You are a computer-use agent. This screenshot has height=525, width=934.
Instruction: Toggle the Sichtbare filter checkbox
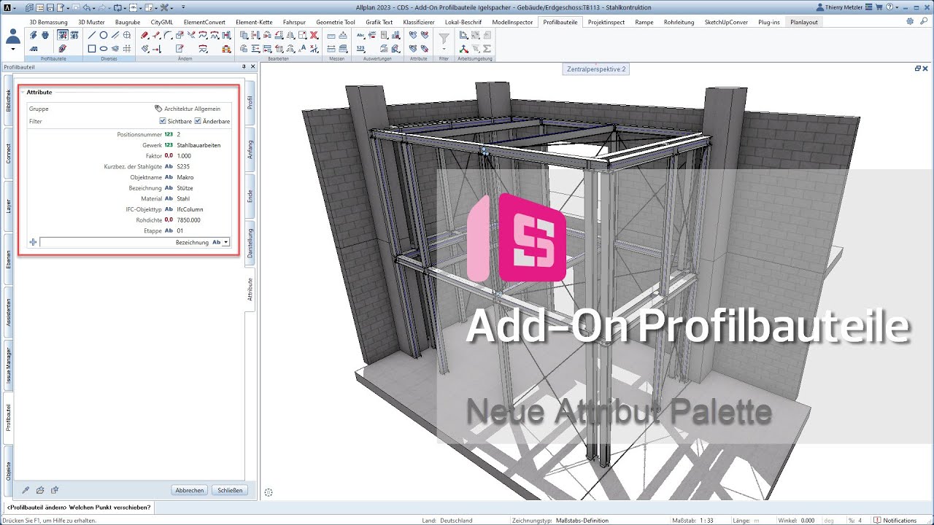point(162,121)
